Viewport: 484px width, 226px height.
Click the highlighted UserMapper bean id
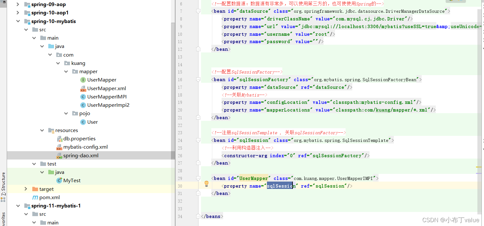254,178
